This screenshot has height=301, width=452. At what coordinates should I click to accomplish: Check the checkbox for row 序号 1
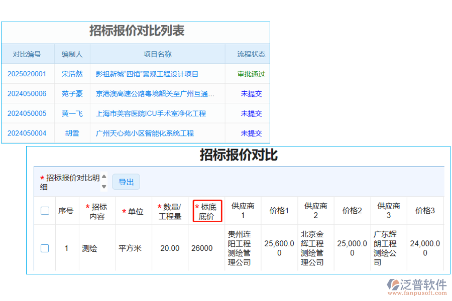[45, 248]
